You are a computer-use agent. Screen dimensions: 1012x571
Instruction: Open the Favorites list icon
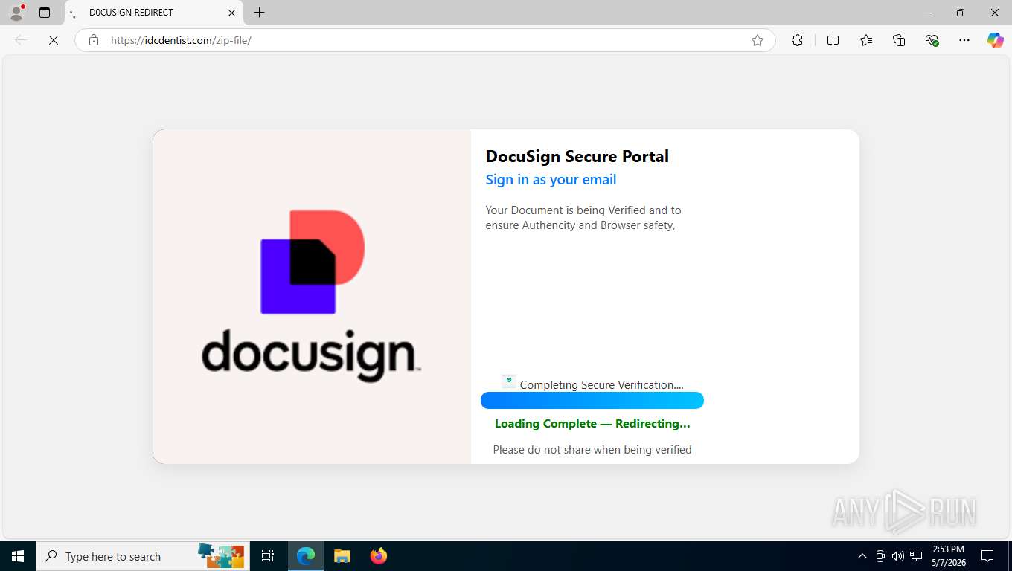[x=866, y=40]
